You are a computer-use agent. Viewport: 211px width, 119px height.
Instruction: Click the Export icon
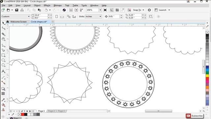[76, 10]
